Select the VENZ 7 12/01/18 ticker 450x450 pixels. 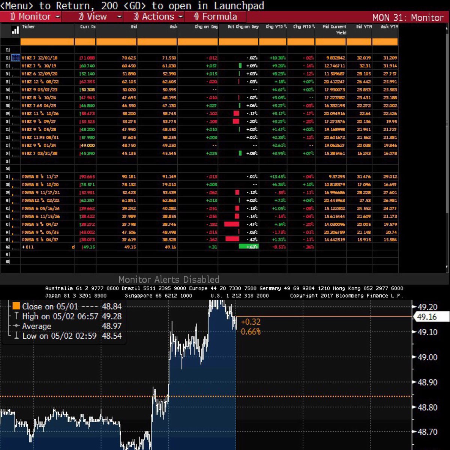click(40, 58)
